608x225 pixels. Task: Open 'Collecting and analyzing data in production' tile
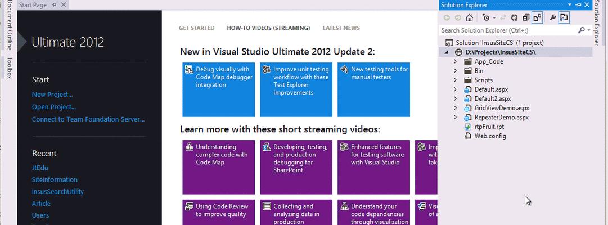pos(296,212)
